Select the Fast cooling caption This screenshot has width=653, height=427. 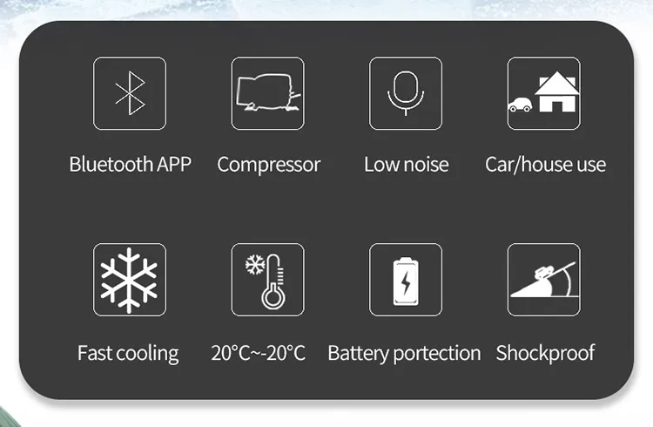tap(128, 354)
